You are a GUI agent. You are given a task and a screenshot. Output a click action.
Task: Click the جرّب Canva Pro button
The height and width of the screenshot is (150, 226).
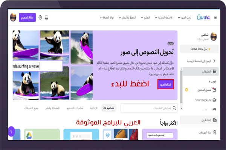point(199,49)
